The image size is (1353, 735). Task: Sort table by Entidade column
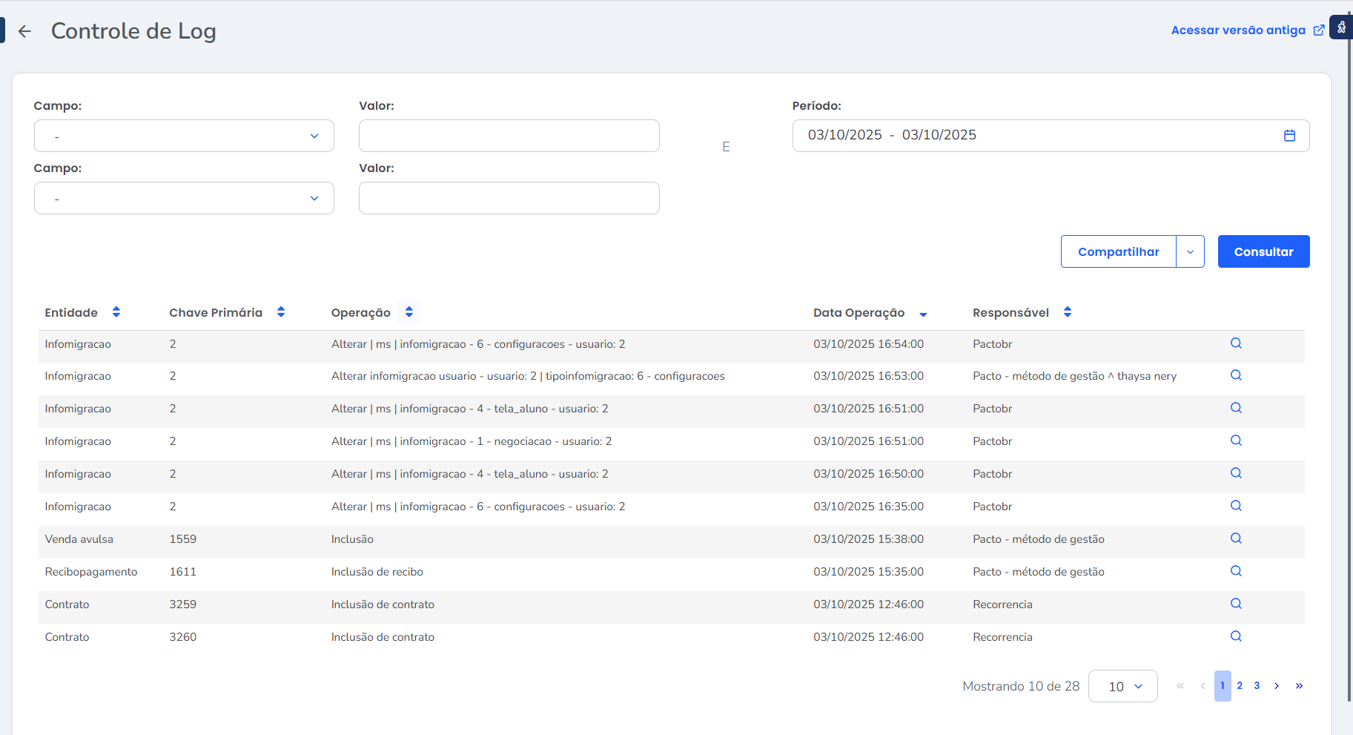point(116,312)
